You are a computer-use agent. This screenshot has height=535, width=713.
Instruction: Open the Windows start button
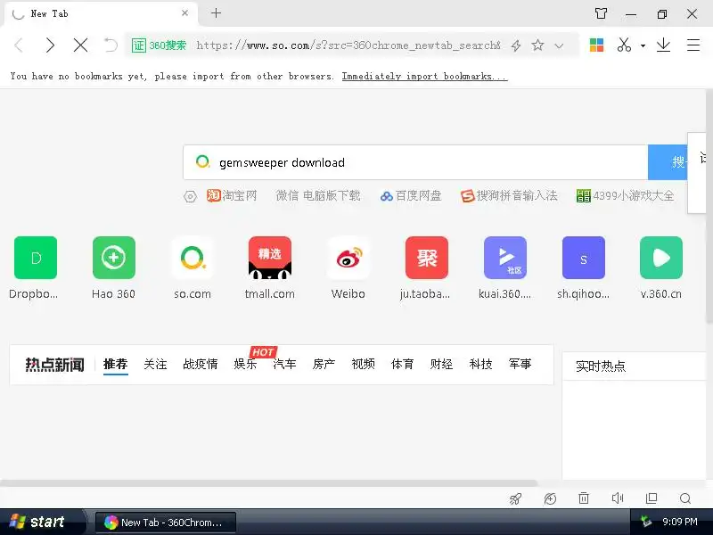click(x=42, y=522)
